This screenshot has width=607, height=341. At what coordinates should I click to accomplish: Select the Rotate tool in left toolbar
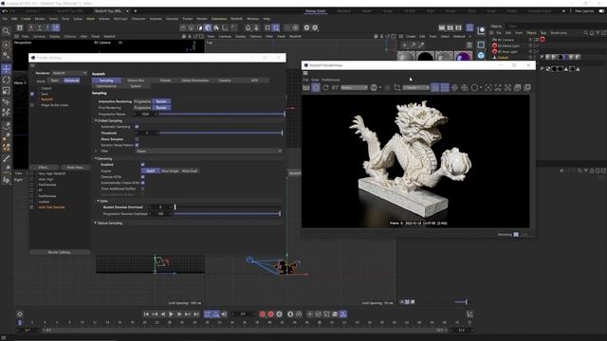click(7, 80)
